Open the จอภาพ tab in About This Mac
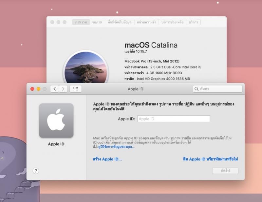262x202 pixels. pos(97,22)
